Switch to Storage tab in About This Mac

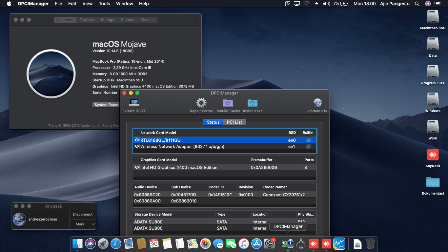tap(108, 20)
